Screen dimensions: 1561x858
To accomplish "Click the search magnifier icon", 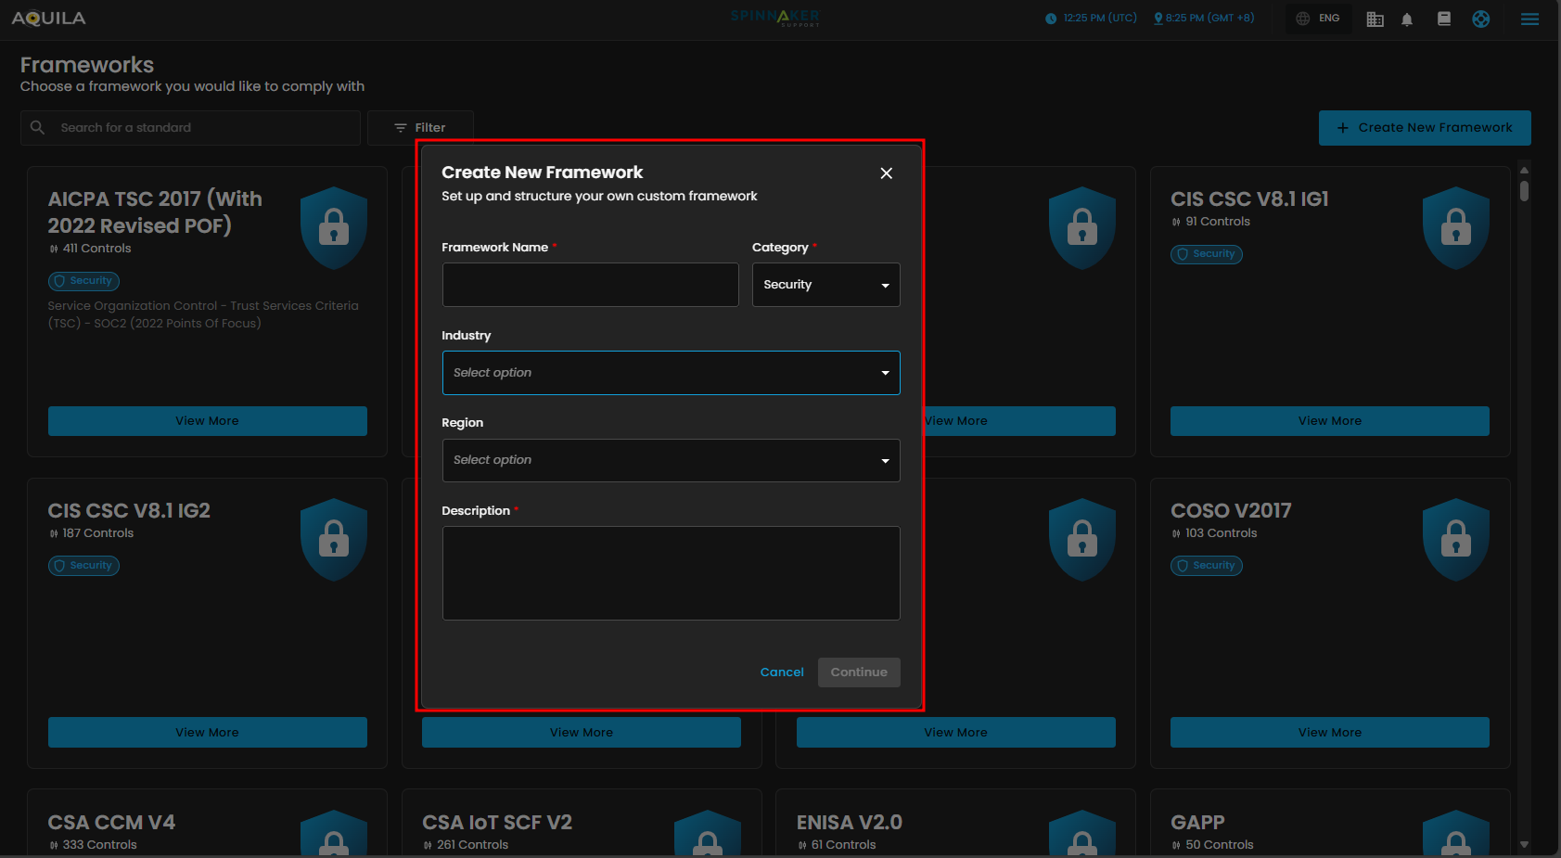I will 38,128.
